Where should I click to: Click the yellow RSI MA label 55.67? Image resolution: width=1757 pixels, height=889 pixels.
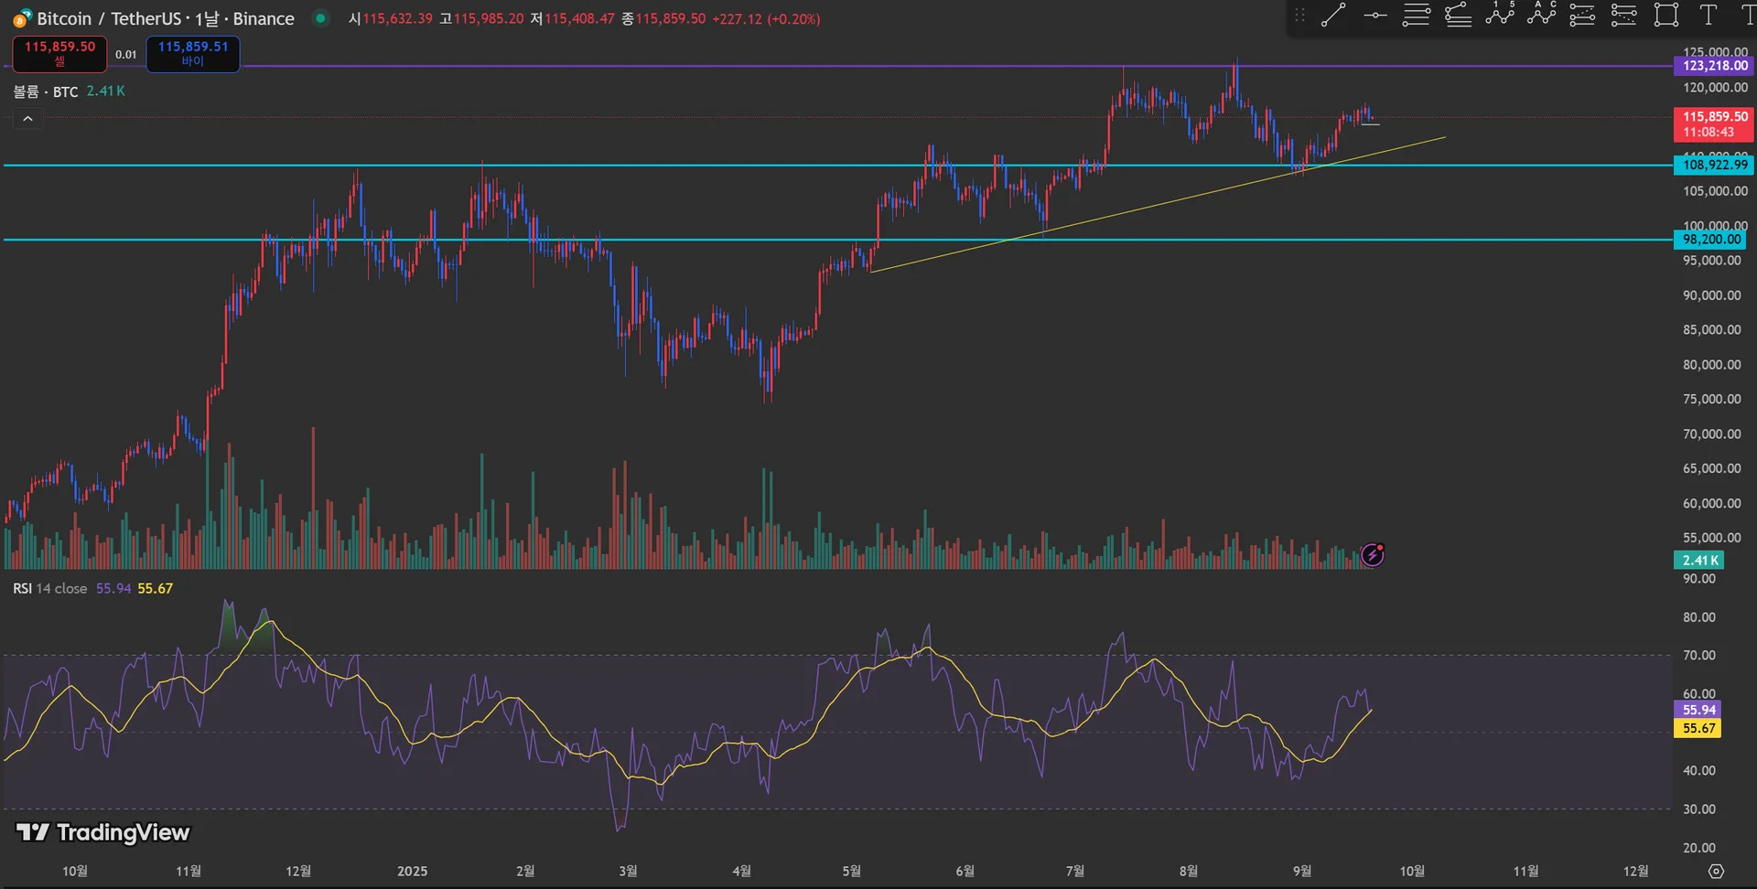tap(1698, 728)
